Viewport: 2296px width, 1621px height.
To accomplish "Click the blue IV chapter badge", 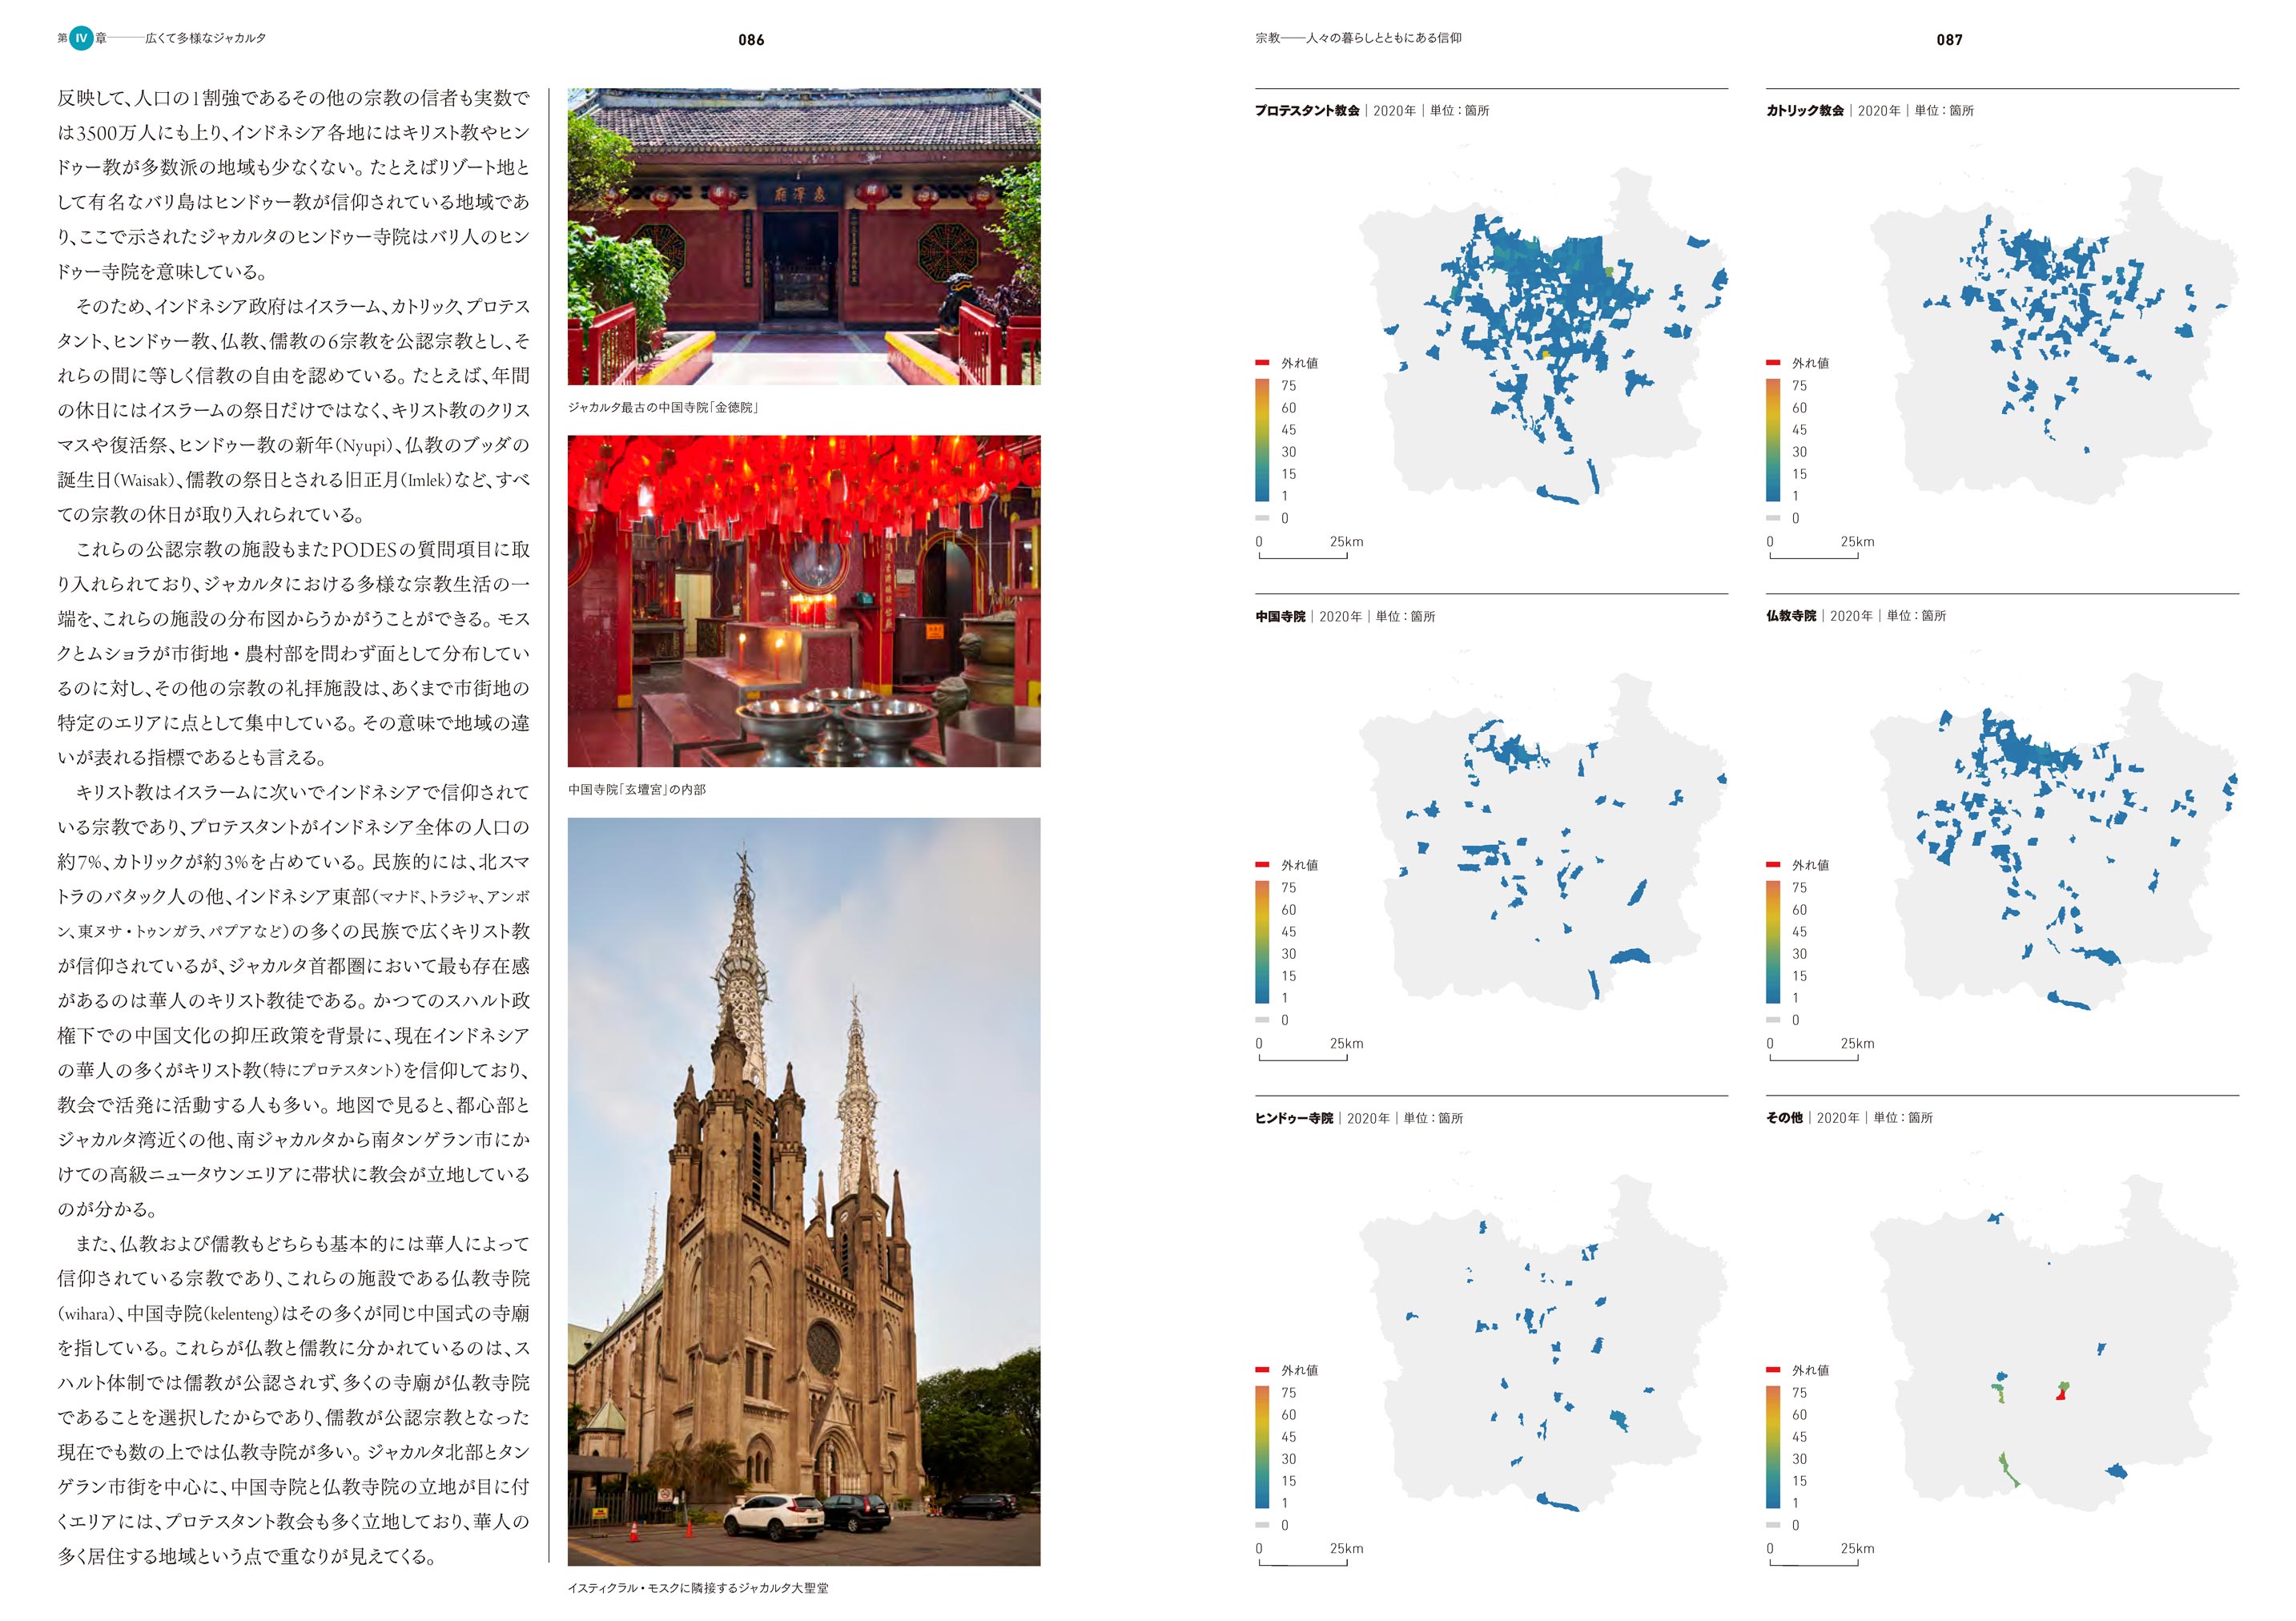I will point(81,38).
